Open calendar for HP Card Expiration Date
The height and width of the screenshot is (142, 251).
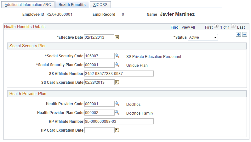(x=117, y=130)
